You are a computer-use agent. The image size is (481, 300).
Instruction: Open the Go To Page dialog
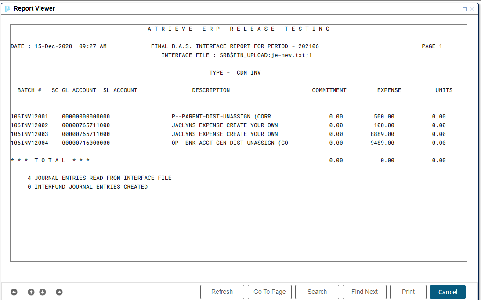(270, 292)
